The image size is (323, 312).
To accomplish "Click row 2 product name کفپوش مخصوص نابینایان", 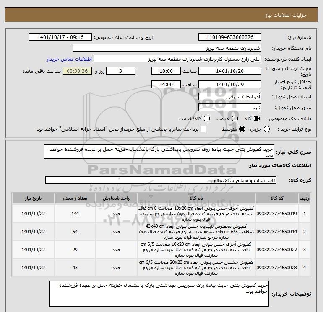I will pyautogui.click(x=196, y=232).
